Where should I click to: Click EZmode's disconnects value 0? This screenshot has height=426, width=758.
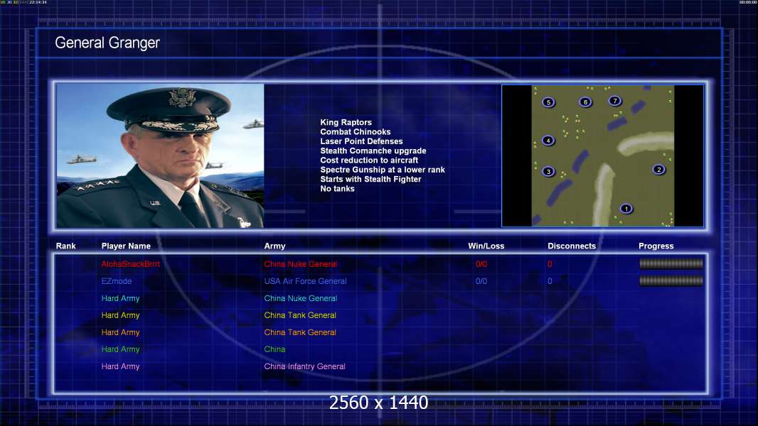tap(550, 281)
